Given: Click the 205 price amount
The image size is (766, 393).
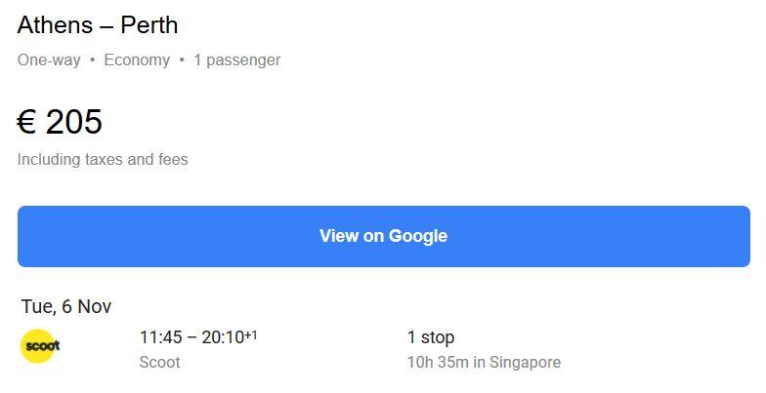Looking at the screenshot, I should 74,123.
